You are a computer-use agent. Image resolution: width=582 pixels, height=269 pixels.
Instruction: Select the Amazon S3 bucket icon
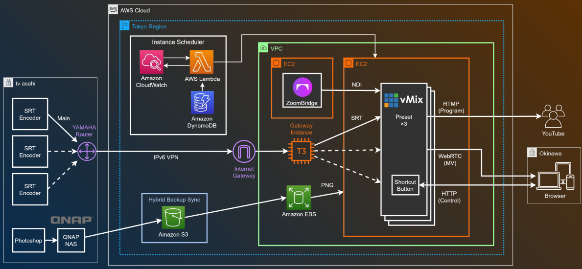coord(174,218)
